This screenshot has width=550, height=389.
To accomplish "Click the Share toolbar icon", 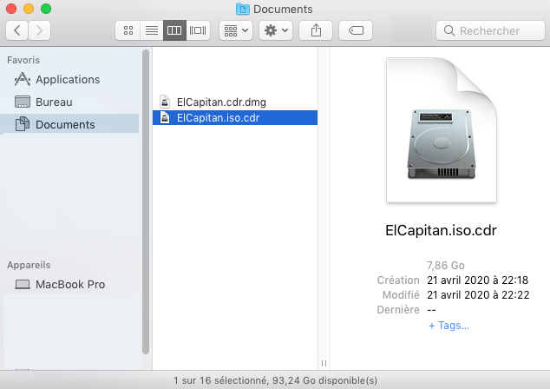I will coord(316,30).
